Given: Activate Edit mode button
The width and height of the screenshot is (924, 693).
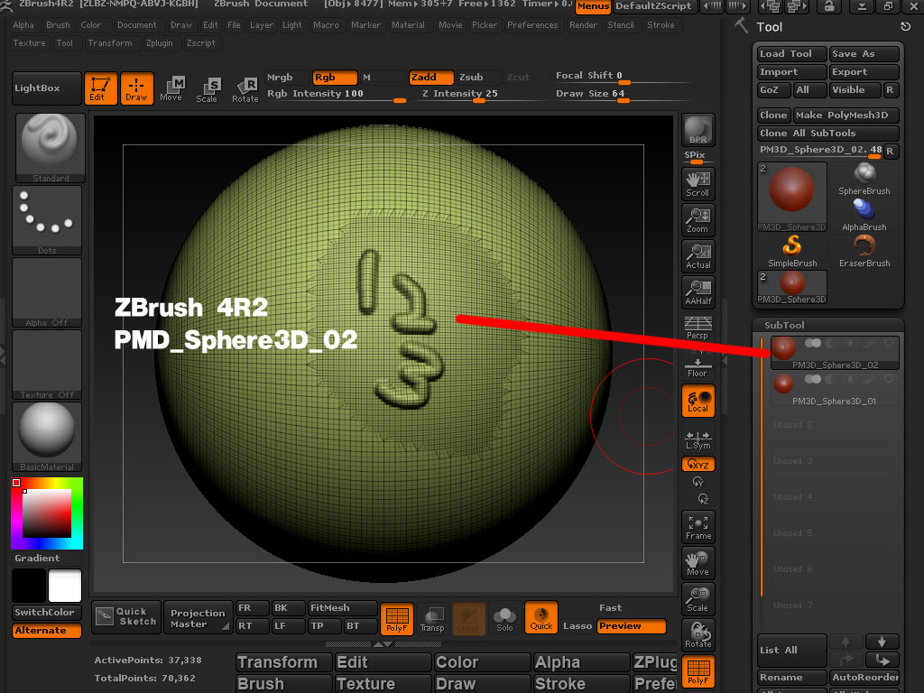Looking at the screenshot, I should 100,88.
